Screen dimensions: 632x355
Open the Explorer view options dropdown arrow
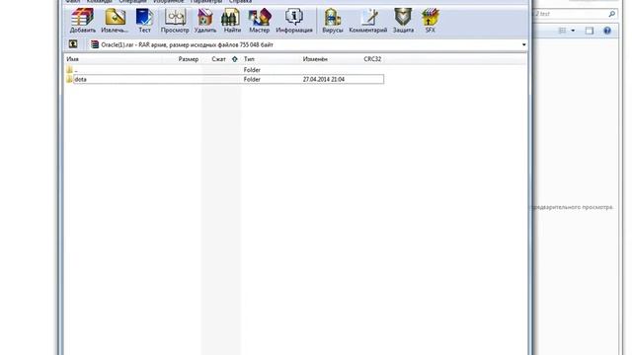pyautogui.click(x=573, y=31)
